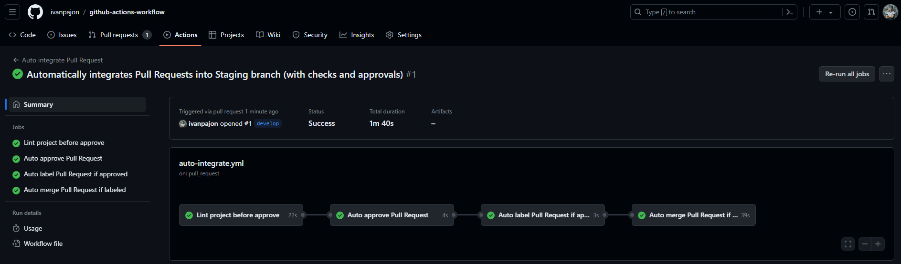Viewport: 901px width, 264px height.
Task: Open the Workflow file in sidebar
Action: [43, 244]
